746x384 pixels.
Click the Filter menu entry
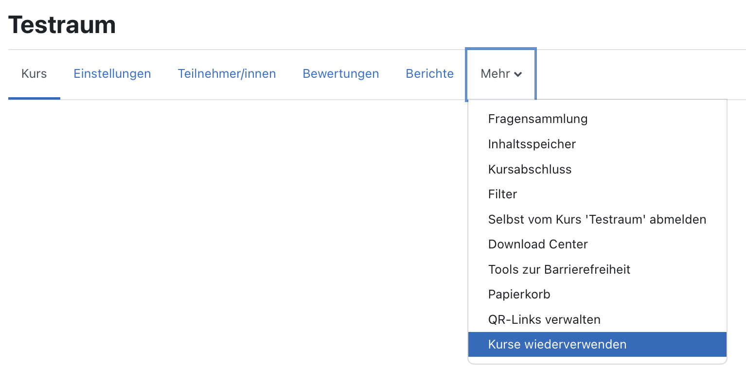[x=502, y=194]
